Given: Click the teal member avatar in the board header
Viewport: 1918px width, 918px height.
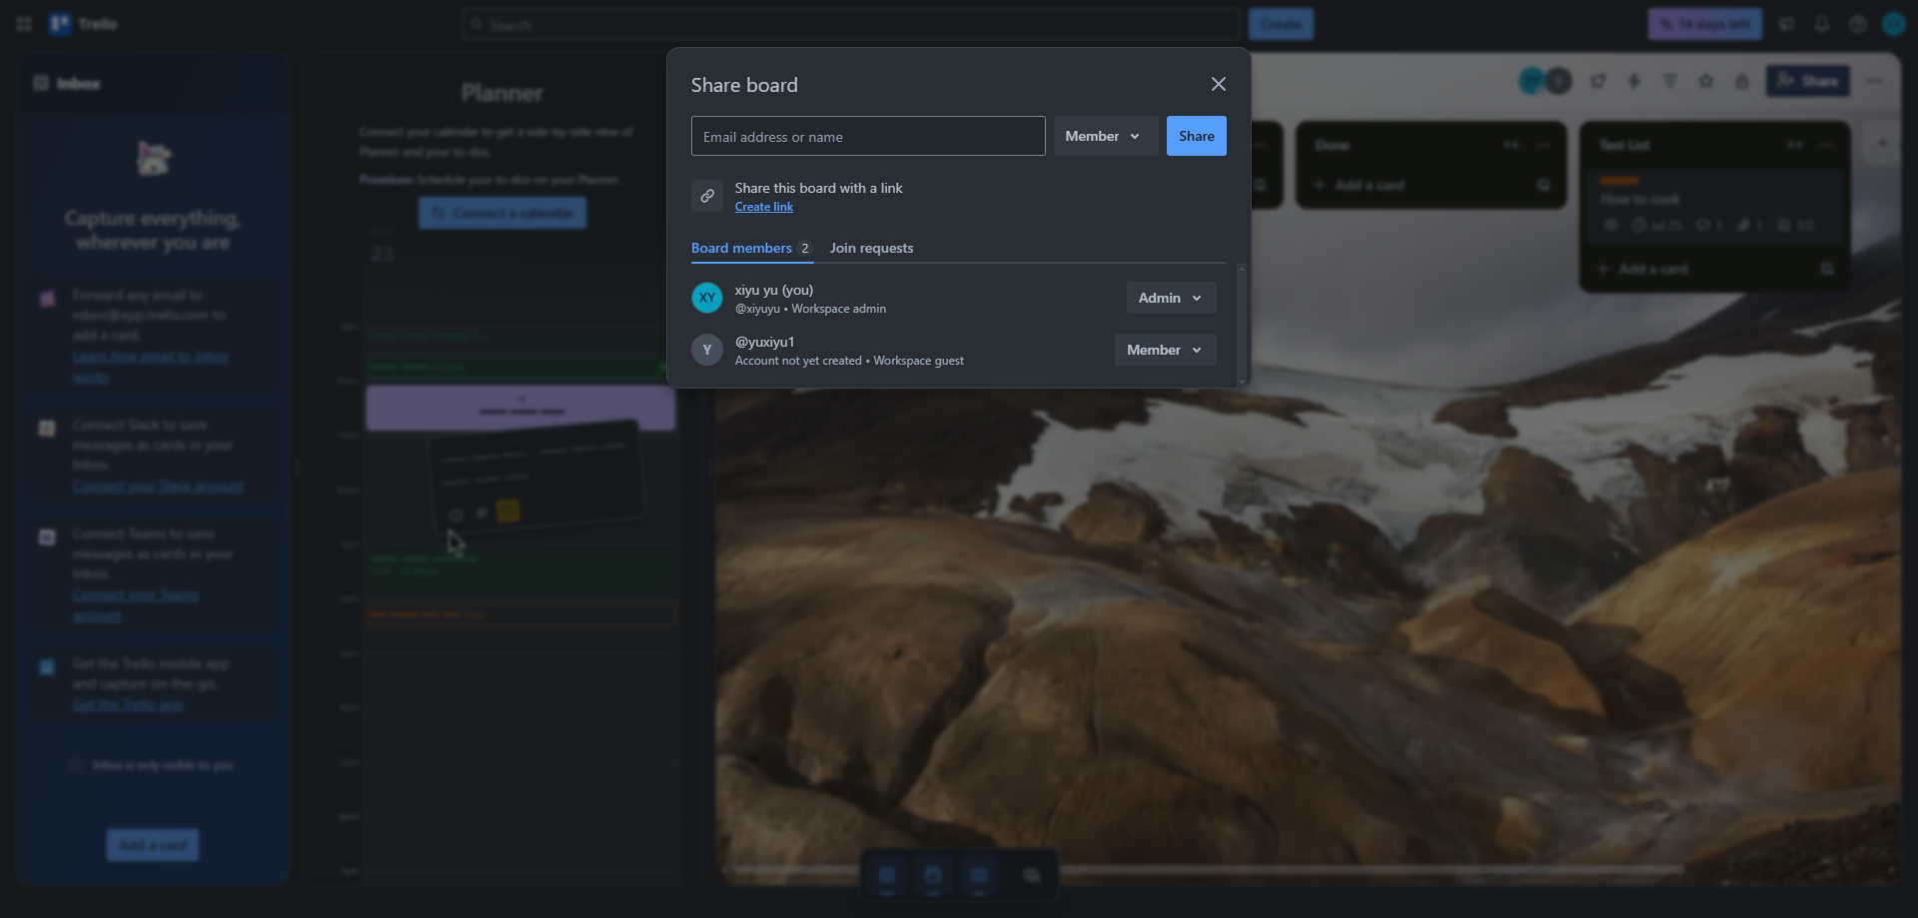Looking at the screenshot, I should 1531,81.
